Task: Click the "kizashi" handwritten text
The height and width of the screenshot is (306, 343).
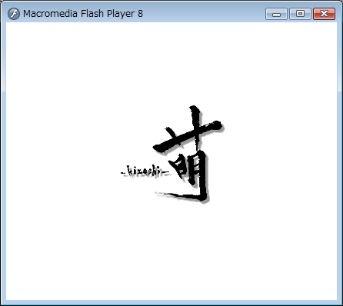Action: pyautogui.click(x=145, y=171)
